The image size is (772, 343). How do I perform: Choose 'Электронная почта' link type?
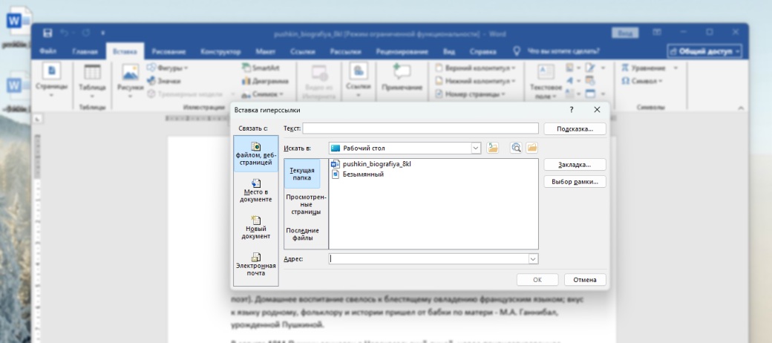click(255, 264)
